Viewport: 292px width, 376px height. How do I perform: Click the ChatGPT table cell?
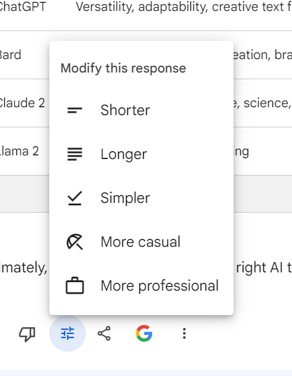pyautogui.click(x=23, y=7)
